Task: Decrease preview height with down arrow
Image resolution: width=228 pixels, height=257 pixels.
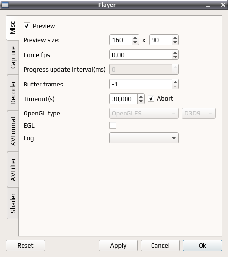Action: (x=175, y=42)
